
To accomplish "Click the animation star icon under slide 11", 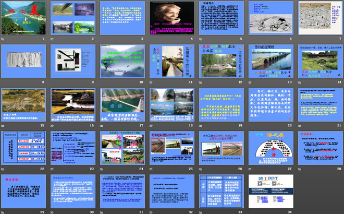I will (151, 82).
